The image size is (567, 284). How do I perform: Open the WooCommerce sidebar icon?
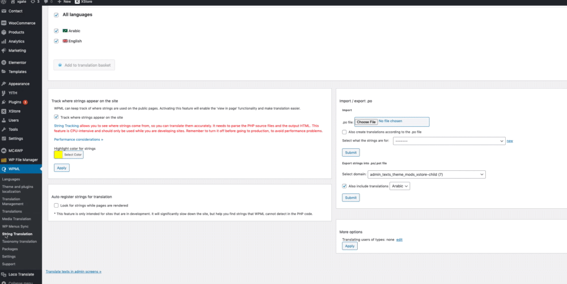click(3, 23)
